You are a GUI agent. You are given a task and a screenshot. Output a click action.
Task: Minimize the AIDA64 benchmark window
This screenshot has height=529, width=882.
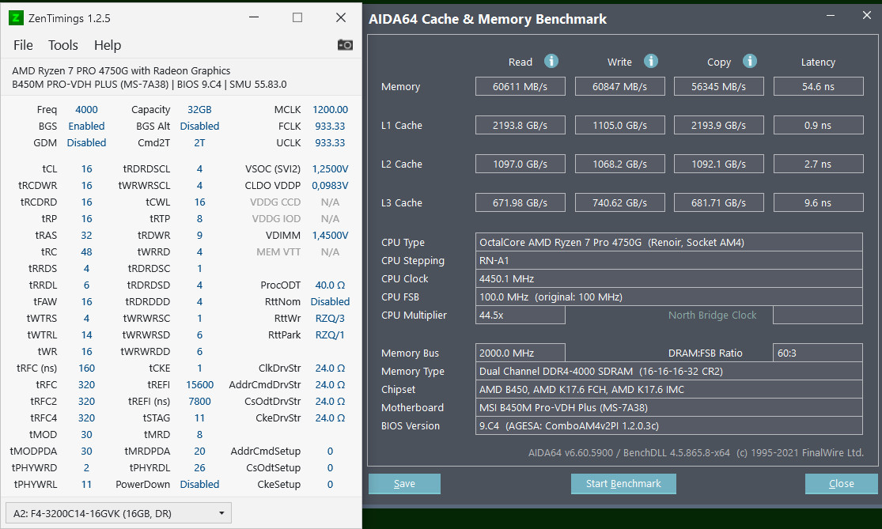coord(830,14)
